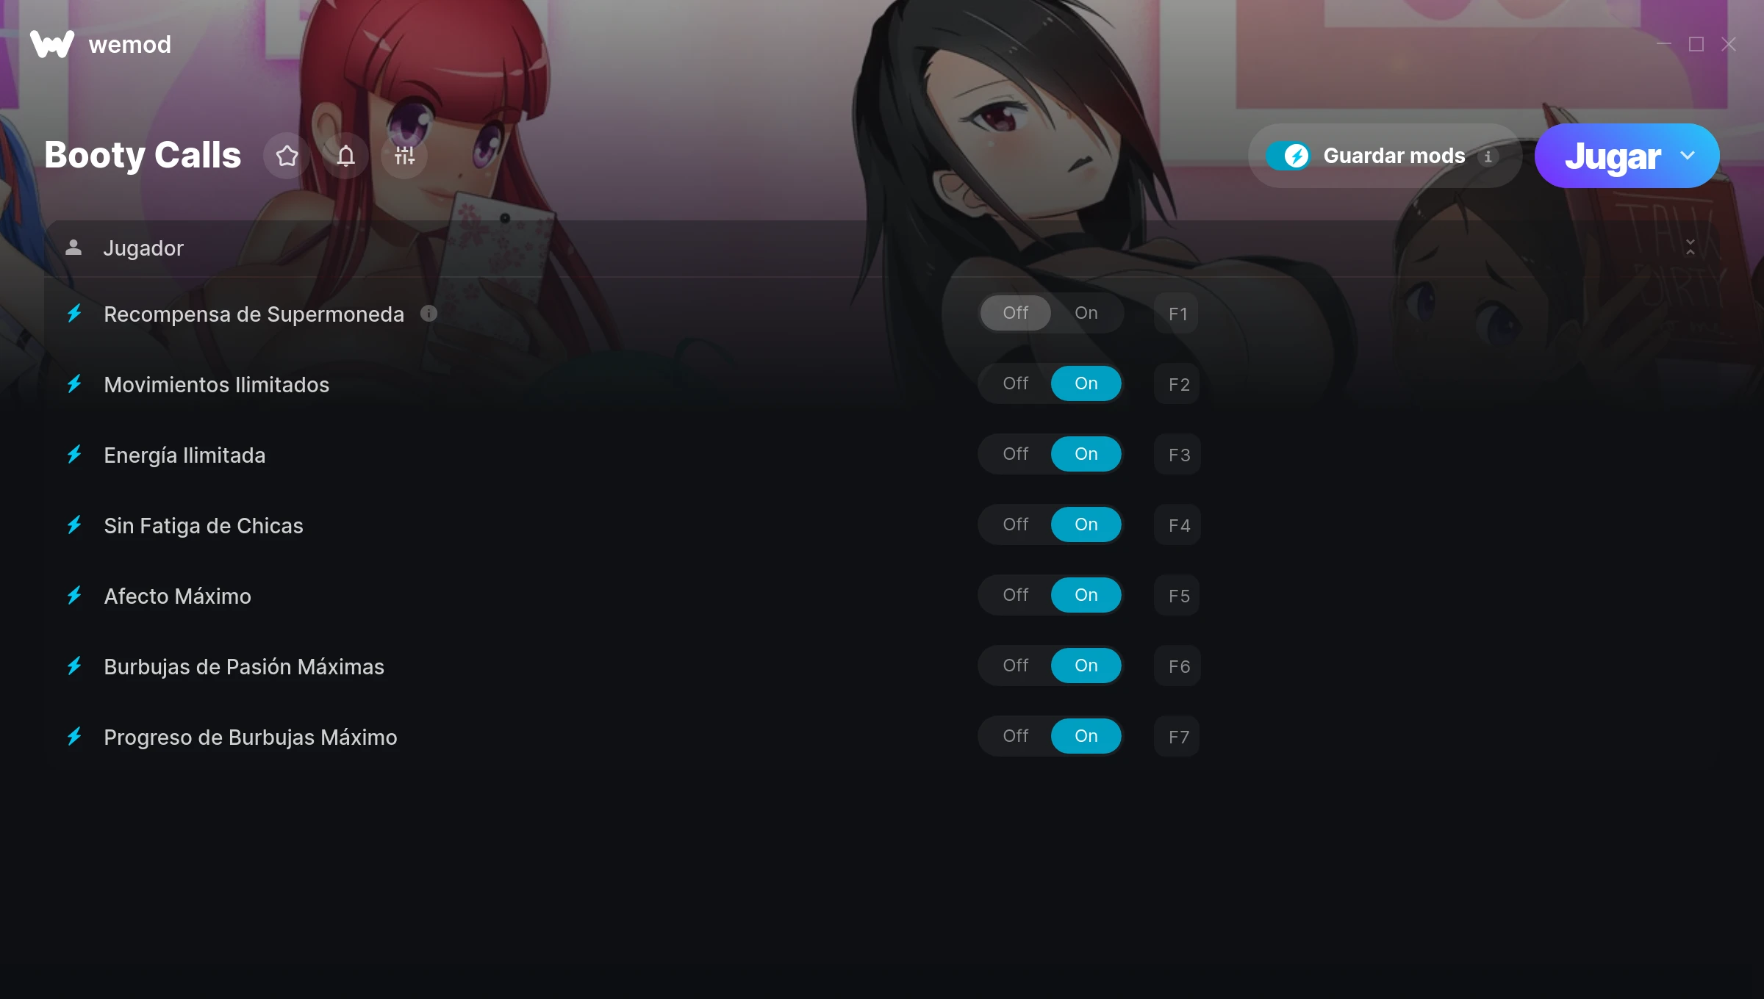Image resolution: width=1764 pixels, height=999 pixels.
Task: Click the lightning icon beside Energía Ilimitada
Action: click(74, 455)
